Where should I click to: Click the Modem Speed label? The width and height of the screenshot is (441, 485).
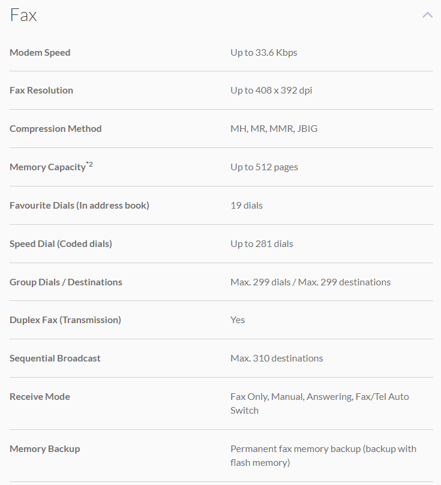[x=40, y=52]
